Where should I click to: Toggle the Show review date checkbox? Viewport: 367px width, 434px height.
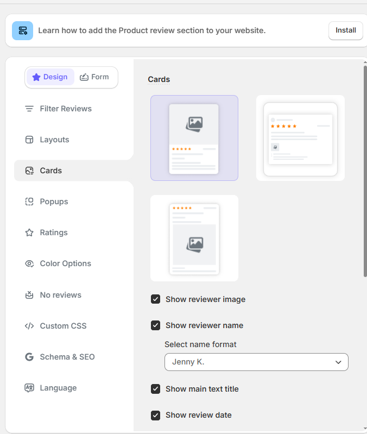point(156,415)
